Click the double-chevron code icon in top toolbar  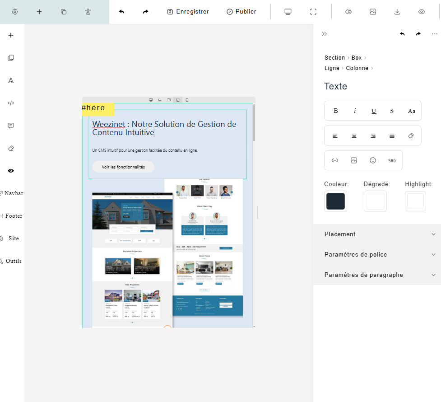pyautogui.click(x=348, y=12)
